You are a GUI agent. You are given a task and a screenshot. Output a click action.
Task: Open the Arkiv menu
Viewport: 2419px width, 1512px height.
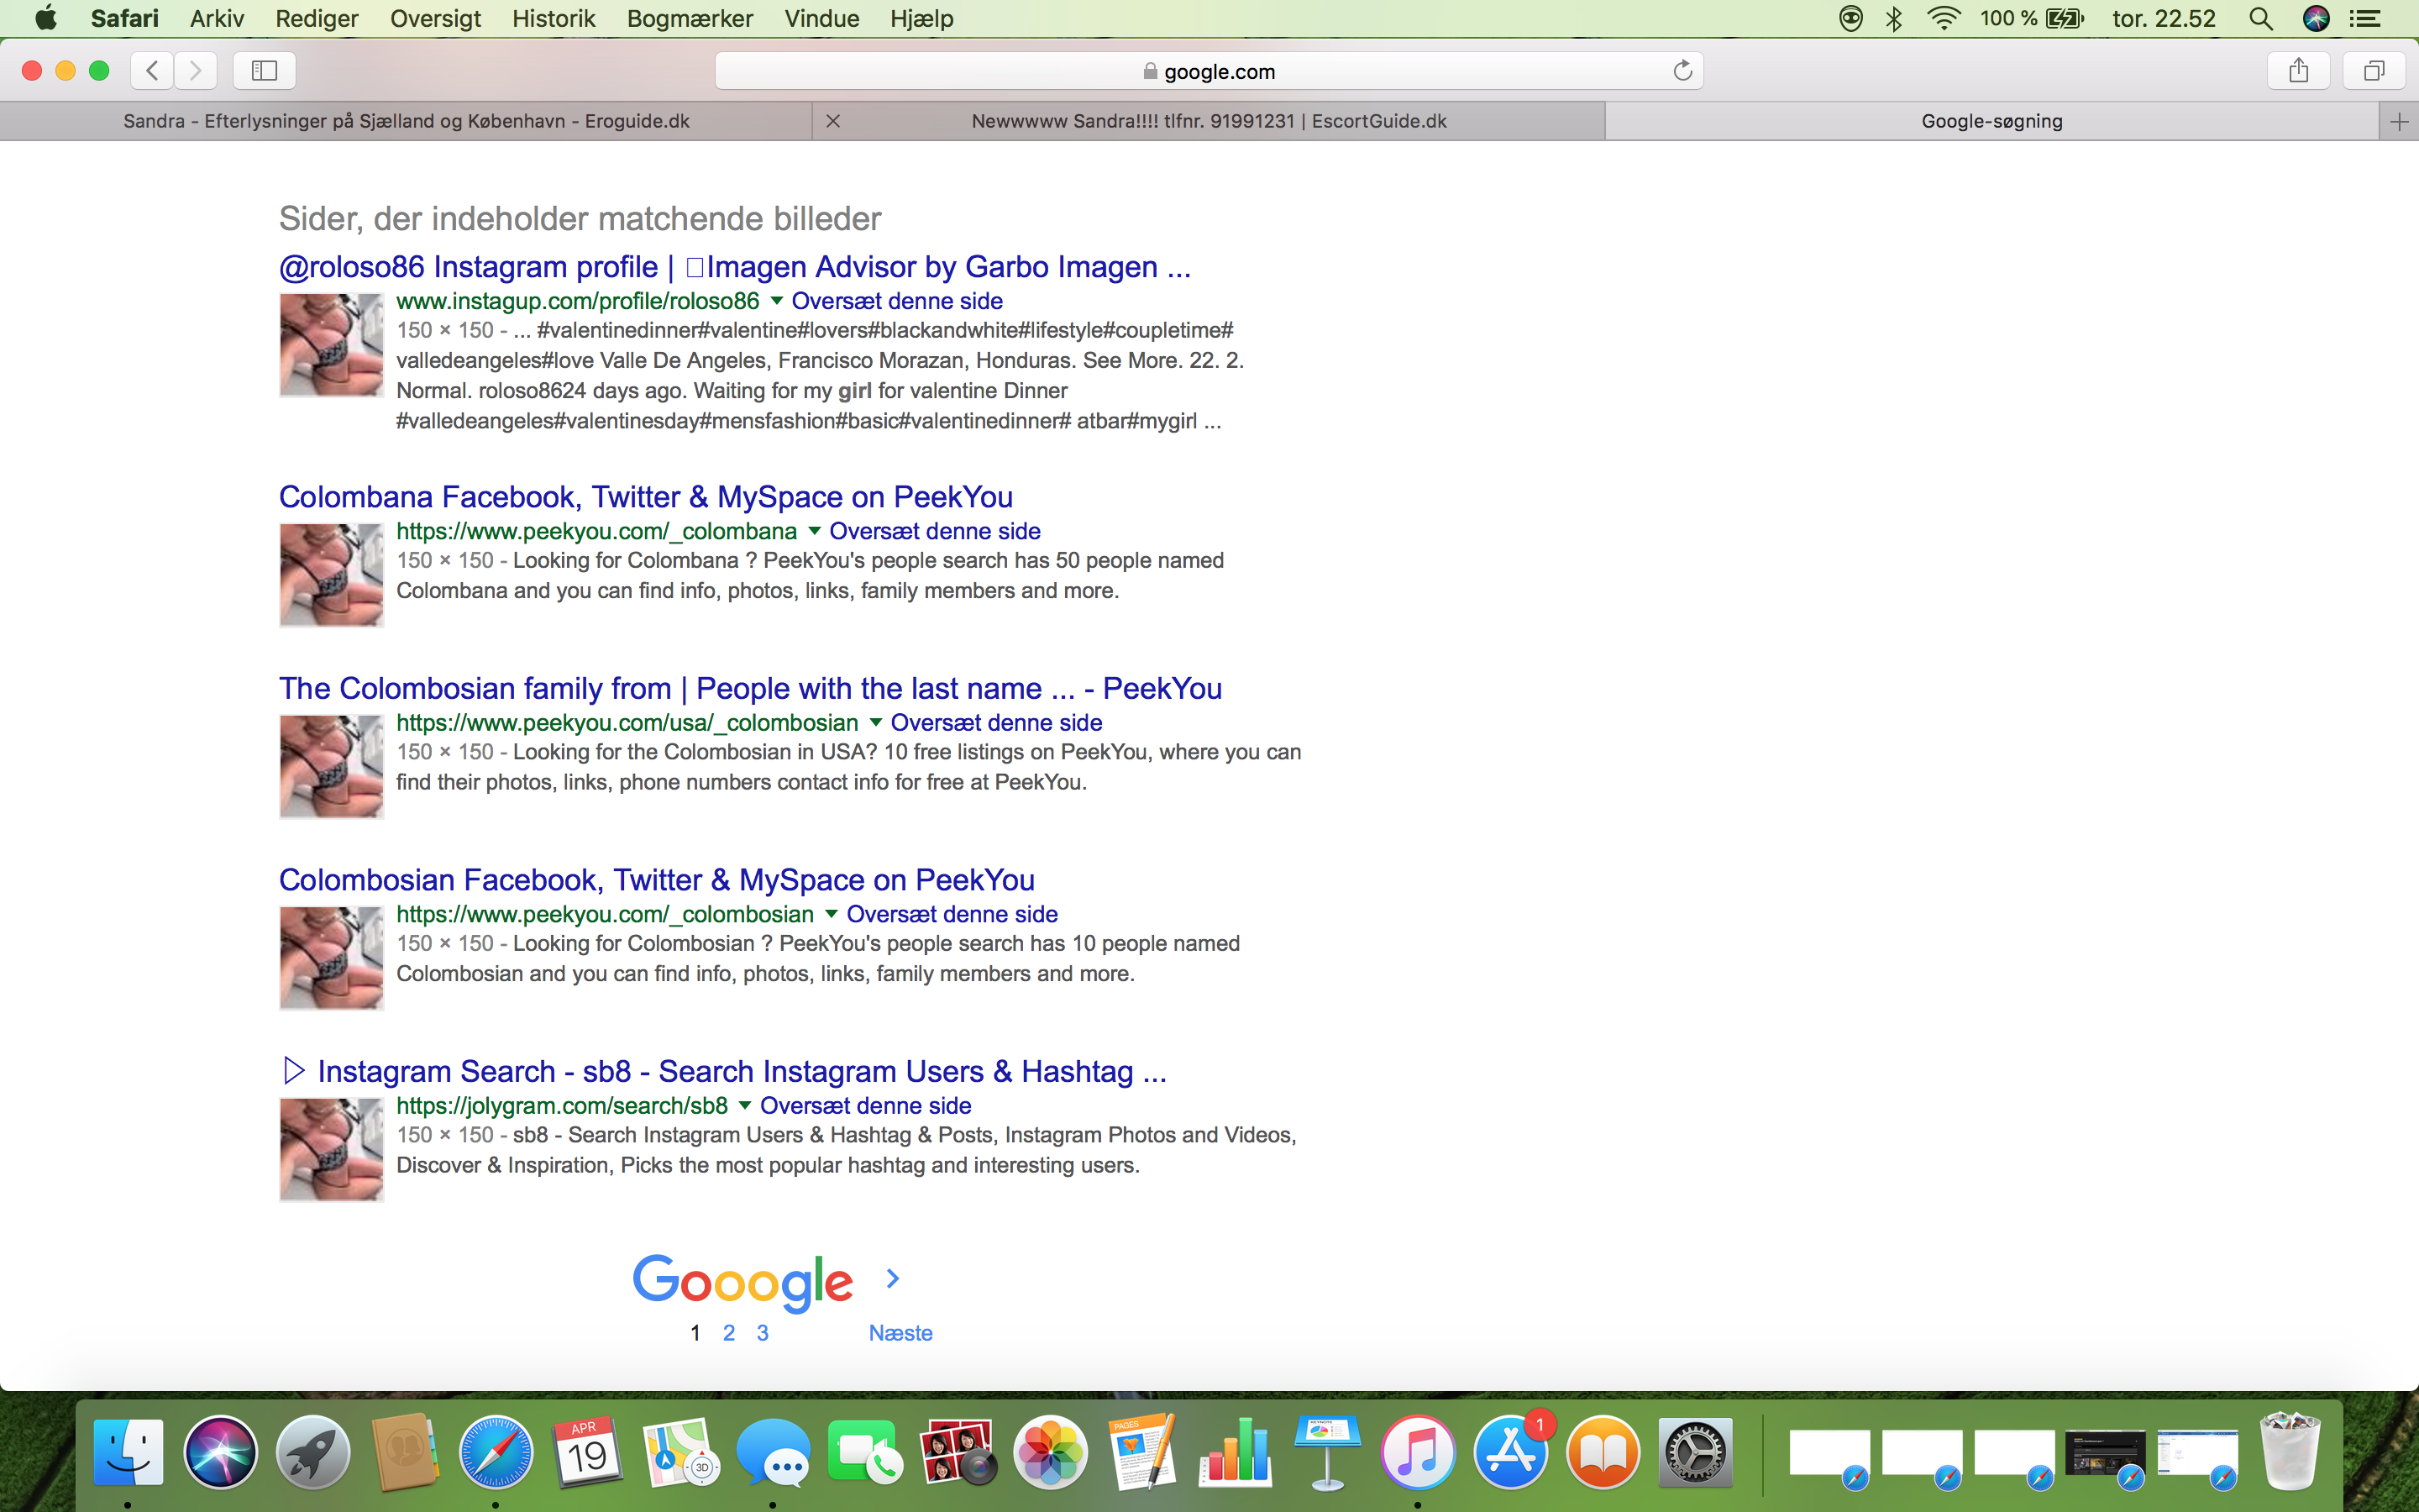217,19
